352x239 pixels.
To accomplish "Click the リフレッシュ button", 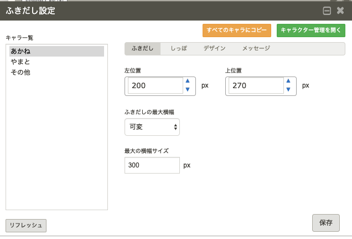I will 26,225.
